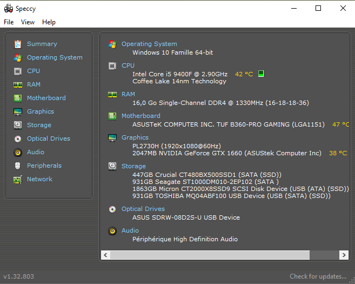Click the Optical Drives disc icon in sidebar
355x284 pixels.
pyautogui.click(x=18, y=138)
